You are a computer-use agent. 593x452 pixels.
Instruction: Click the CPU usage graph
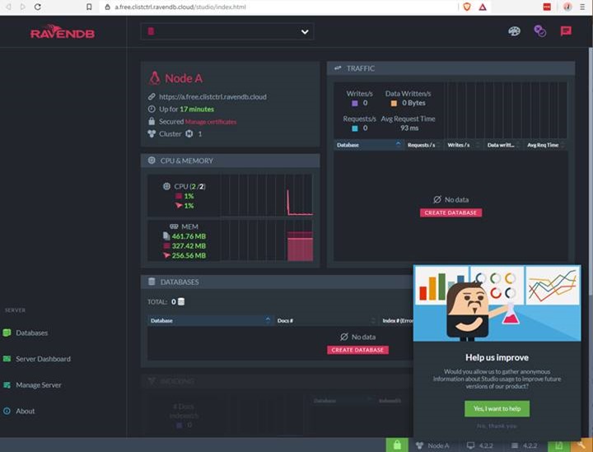click(x=267, y=195)
